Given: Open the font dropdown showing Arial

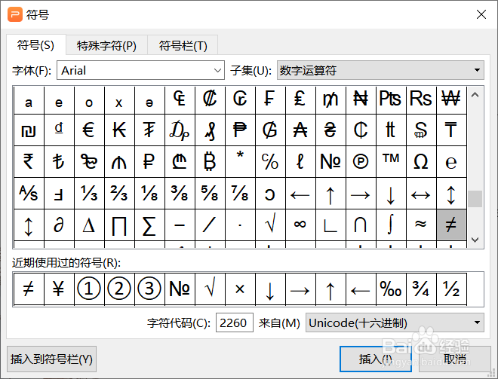Looking at the screenshot, I should [142, 70].
